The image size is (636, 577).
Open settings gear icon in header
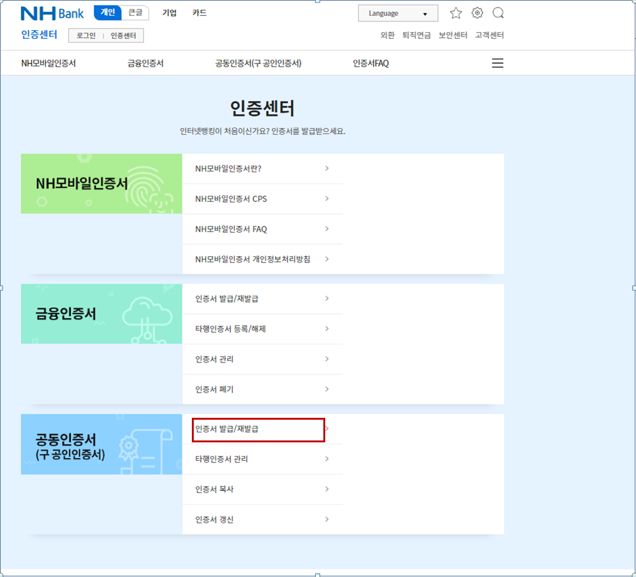tap(477, 13)
